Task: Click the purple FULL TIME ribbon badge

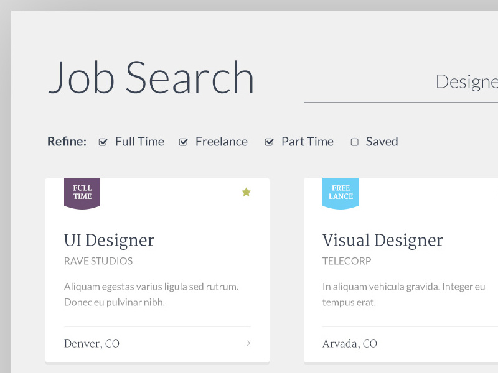Action: click(x=82, y=193)
